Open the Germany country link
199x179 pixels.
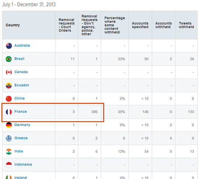click(22, 125)
